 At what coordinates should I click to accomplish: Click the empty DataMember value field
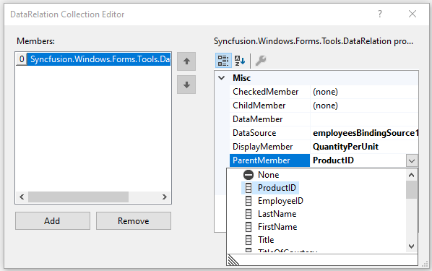click(364, 119)
